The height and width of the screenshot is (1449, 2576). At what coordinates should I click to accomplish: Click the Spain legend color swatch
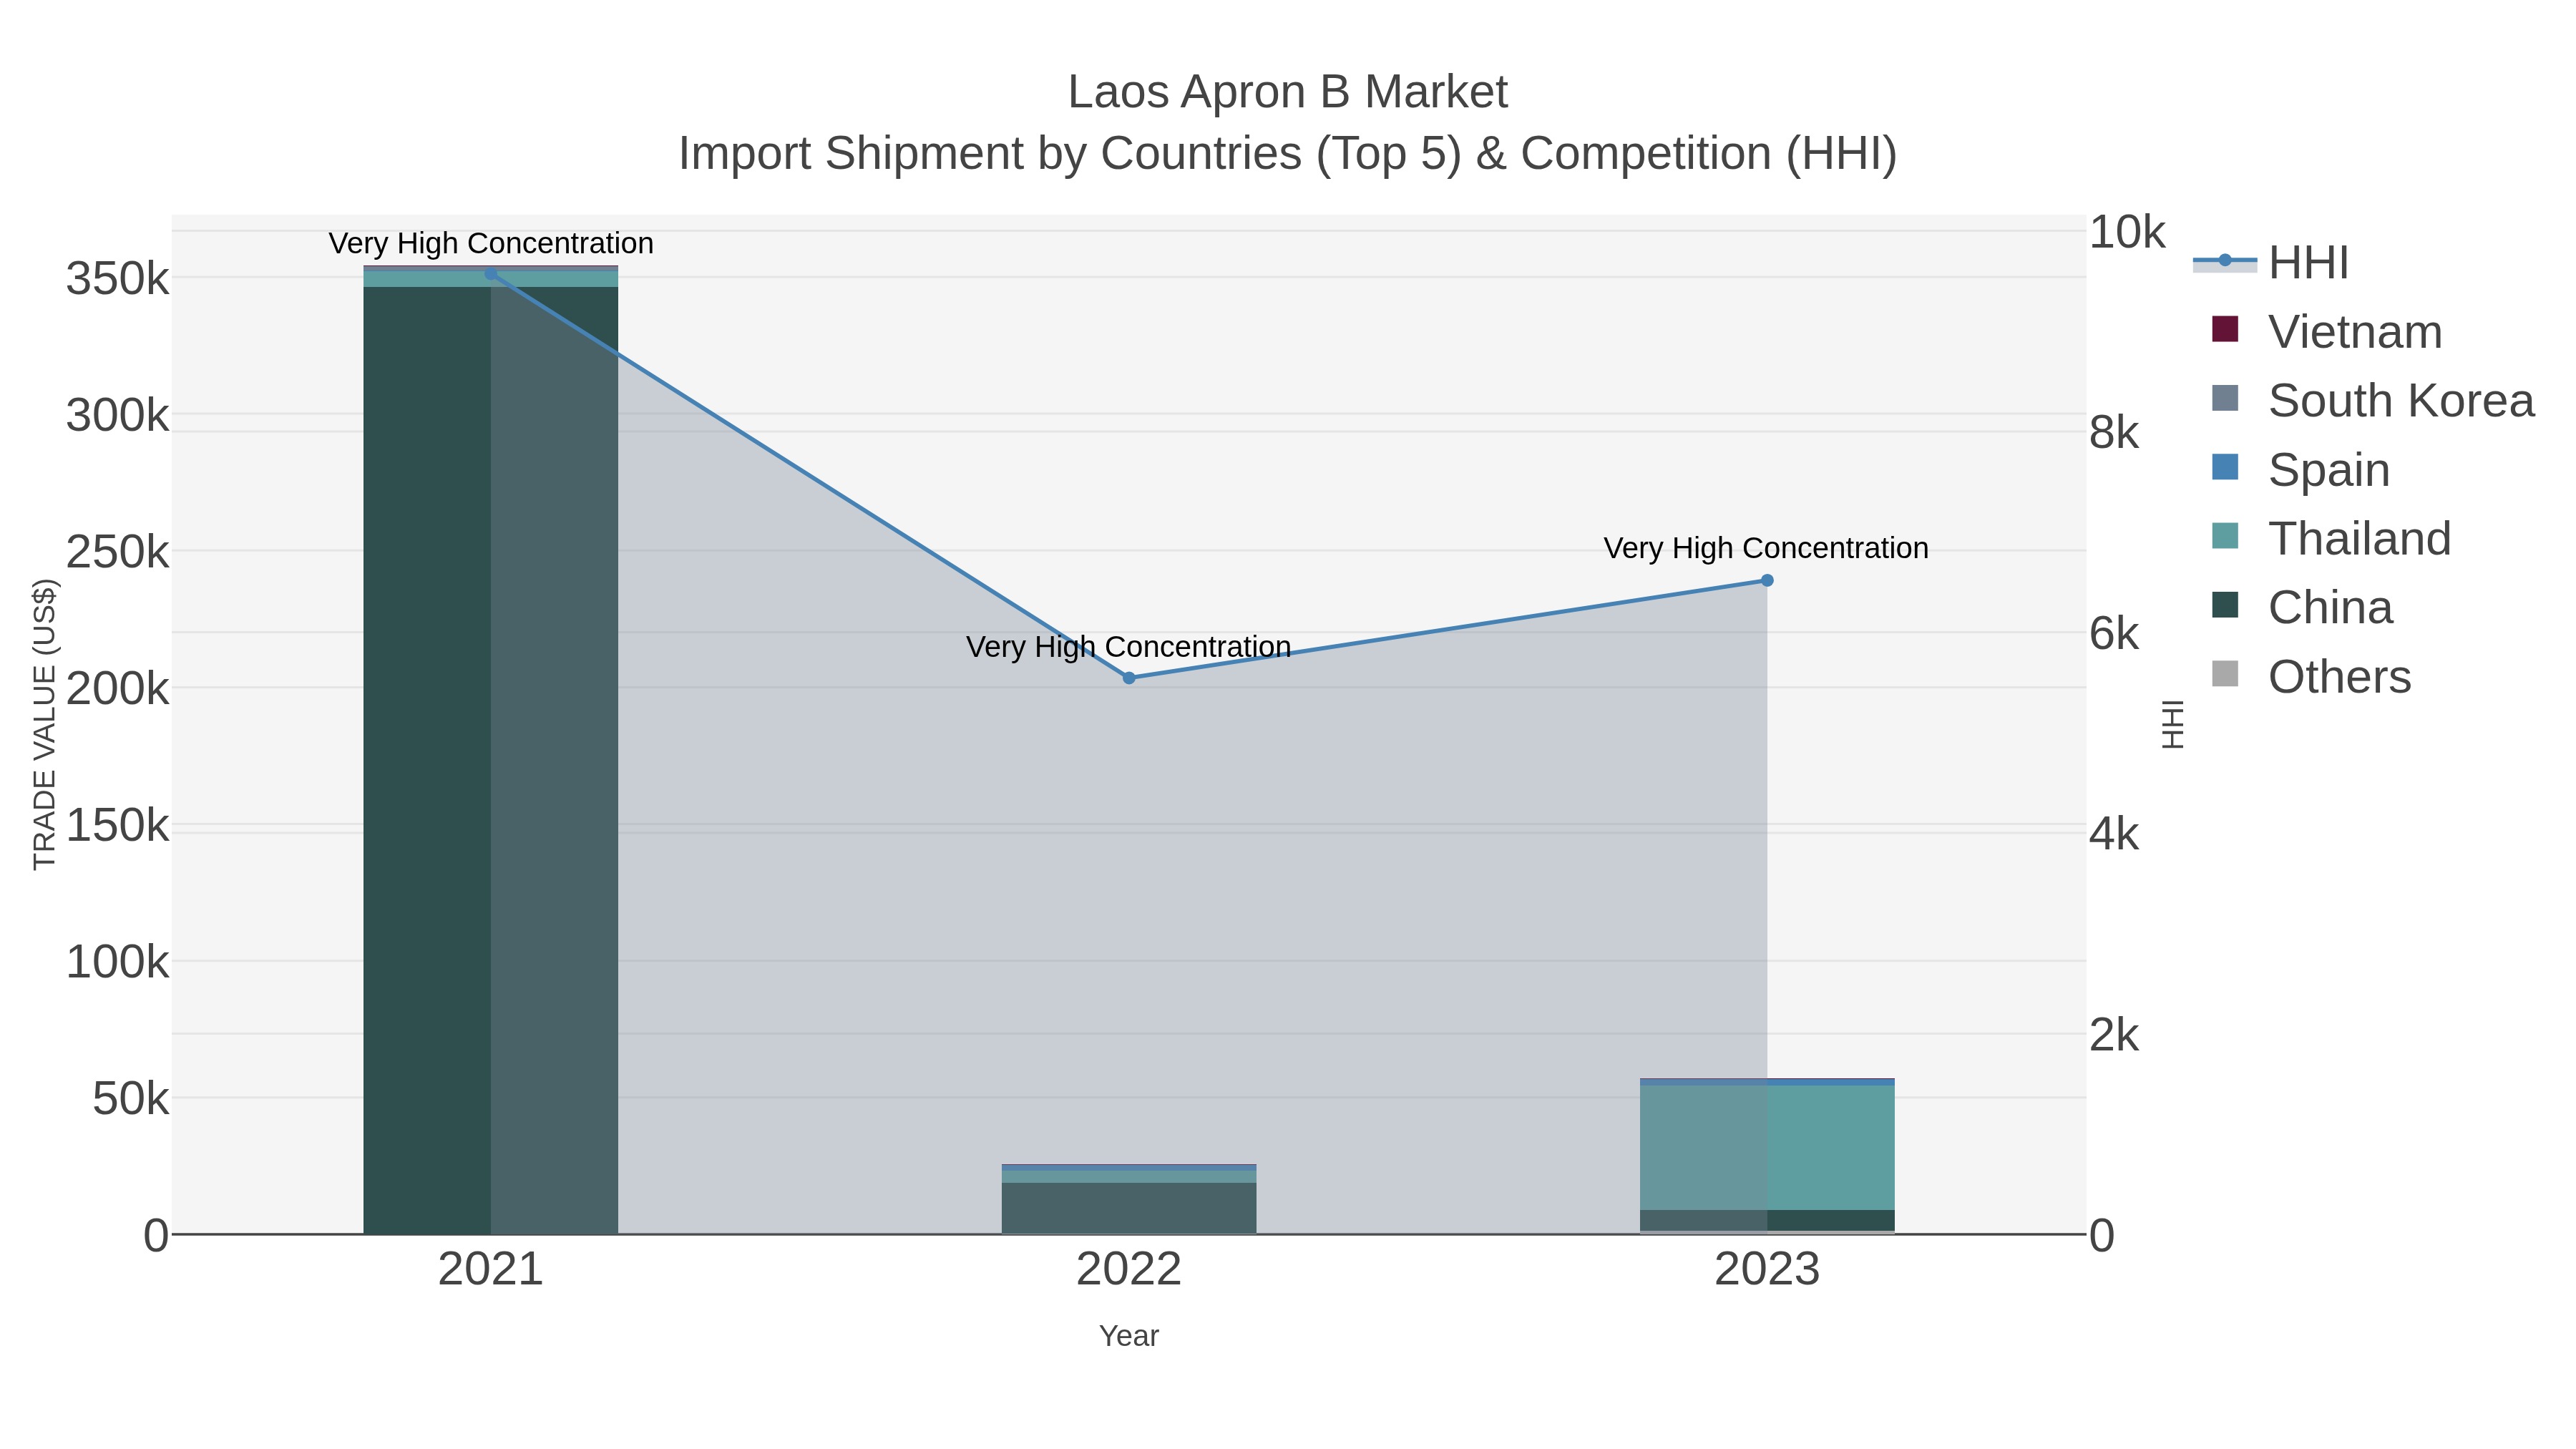click(x=2225, y=467)
